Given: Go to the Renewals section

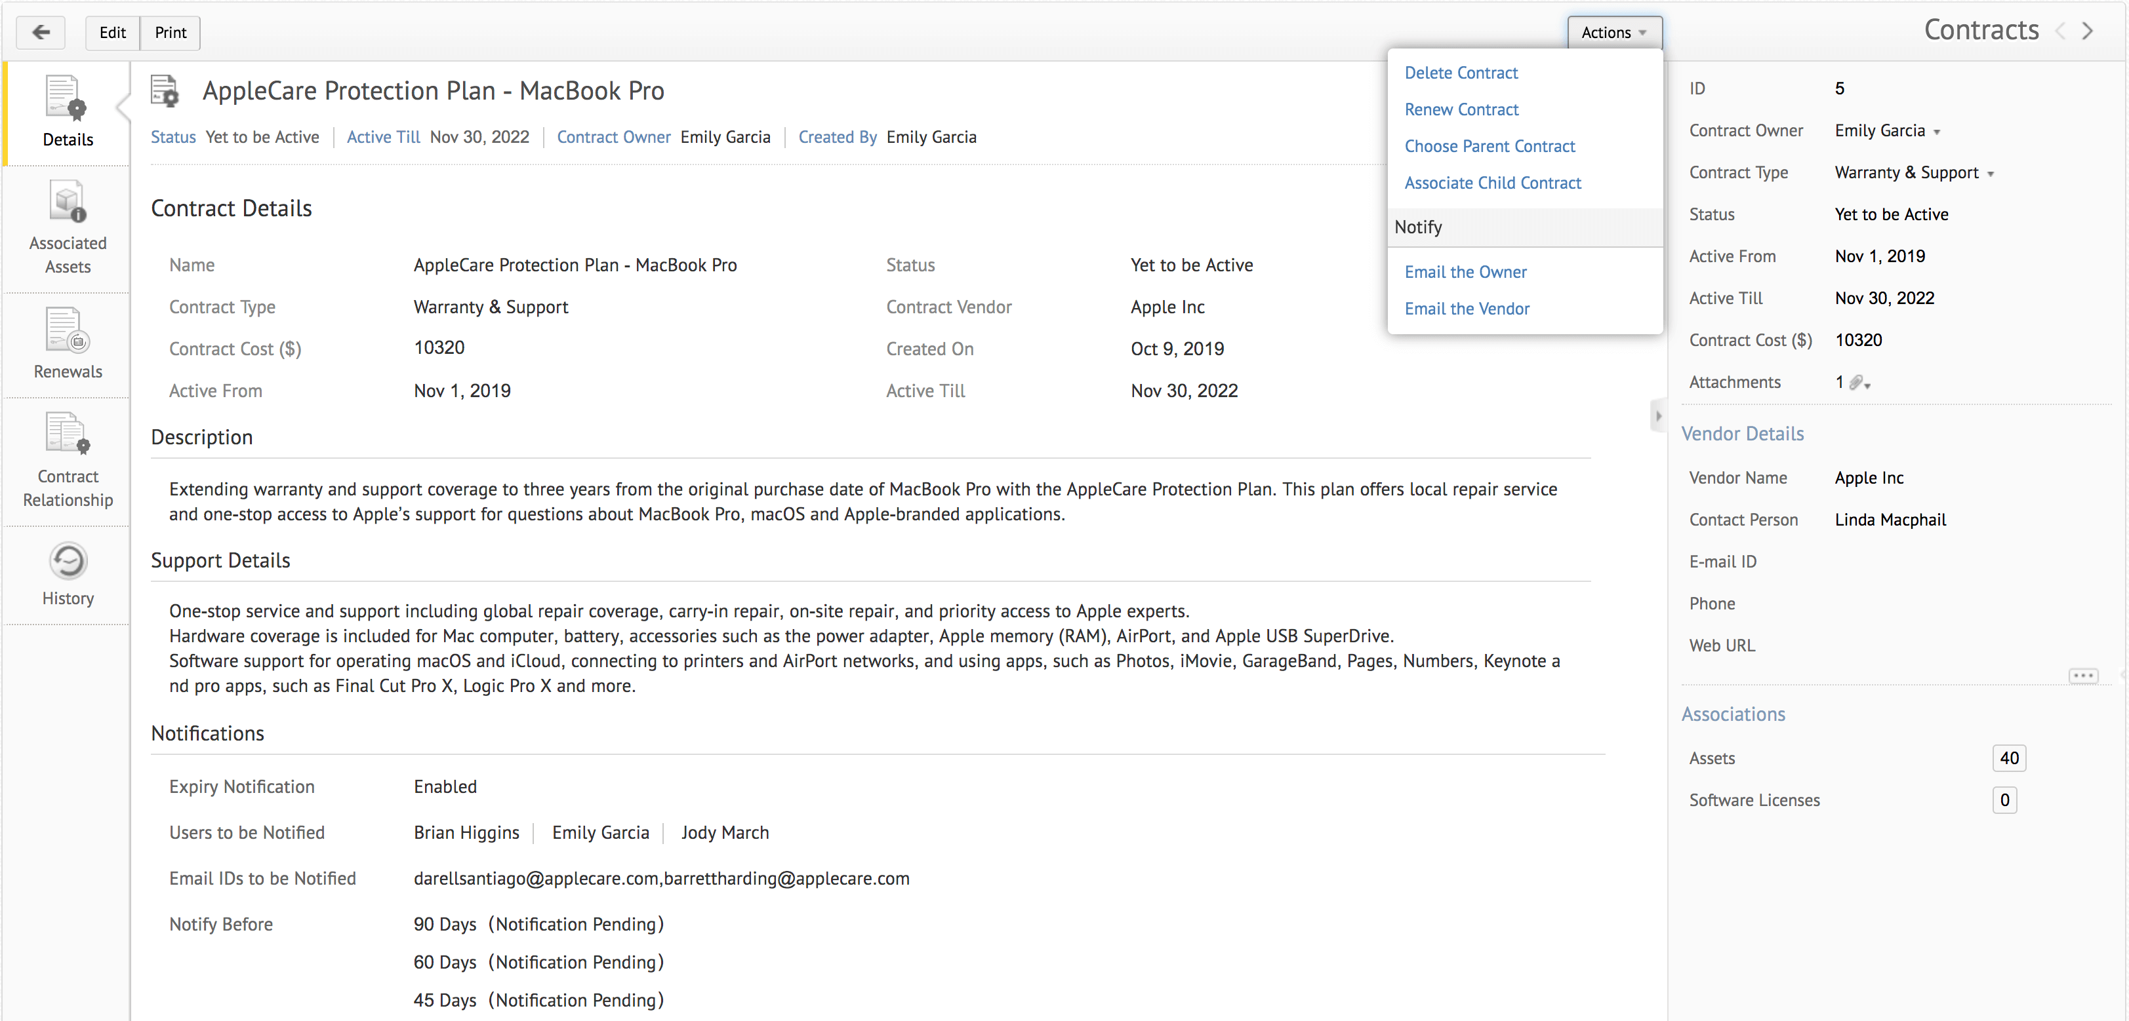Looking at the screenshot, I should point(68,343).
